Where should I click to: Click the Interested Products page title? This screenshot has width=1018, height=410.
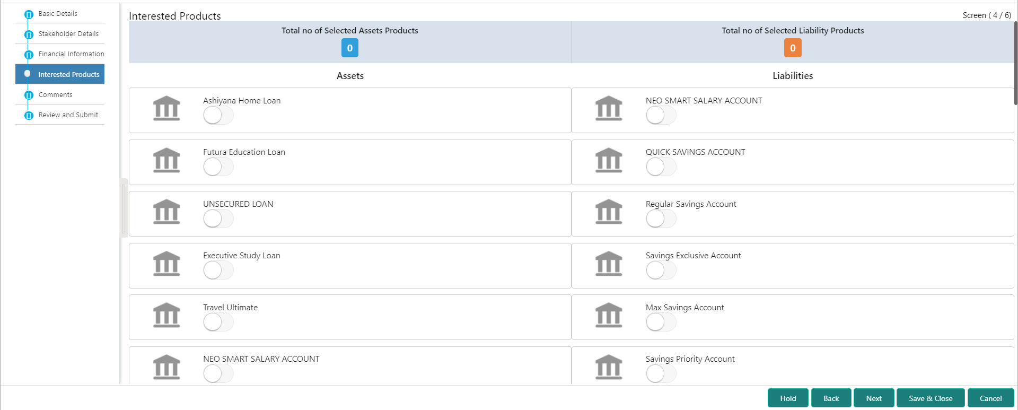(x=175, y=16)
